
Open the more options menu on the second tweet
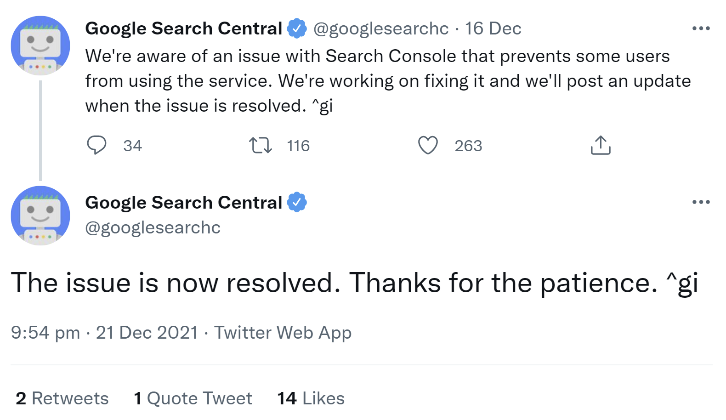(x=700, y=201)
